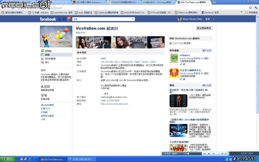
Task: Open the Other Bookmarks folder icon
Action: click(x=246, y=13)
